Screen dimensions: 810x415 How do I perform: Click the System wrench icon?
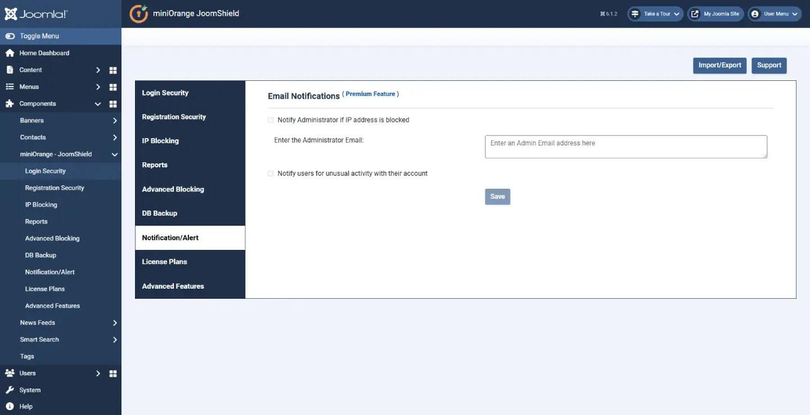tap(10, 390)
